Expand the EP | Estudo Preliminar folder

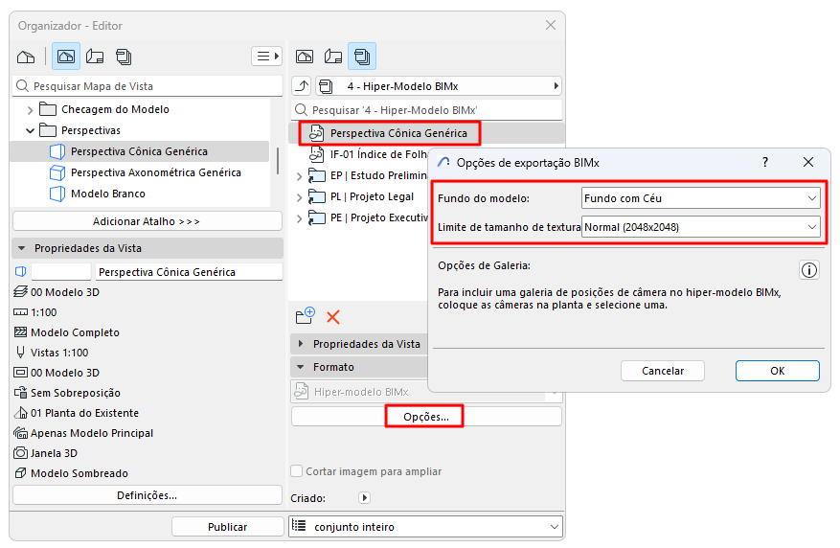(x=300, y=175)
